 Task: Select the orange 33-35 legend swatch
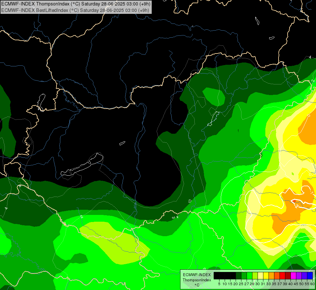tap(271, 275)
